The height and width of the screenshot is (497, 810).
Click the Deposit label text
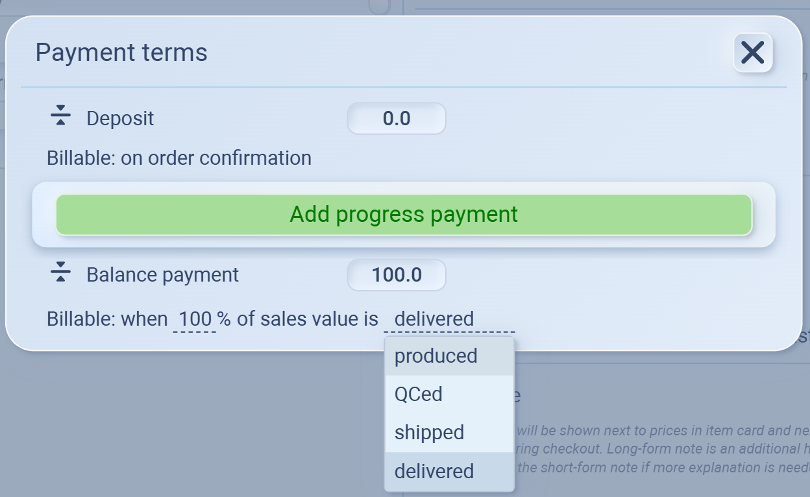(x=120, y=119)
